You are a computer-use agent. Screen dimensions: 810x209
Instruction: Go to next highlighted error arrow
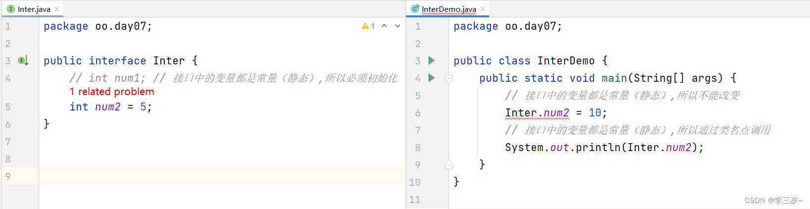click(398, 26)
